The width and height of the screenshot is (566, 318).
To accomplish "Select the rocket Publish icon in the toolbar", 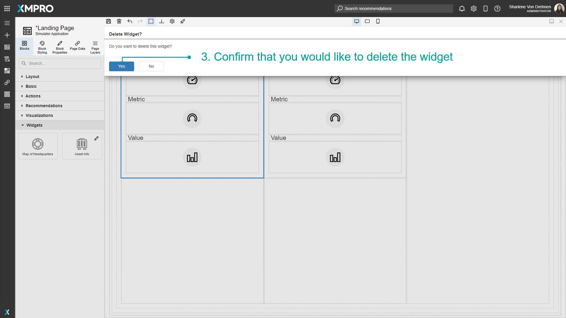I will [x=183, y=21].
